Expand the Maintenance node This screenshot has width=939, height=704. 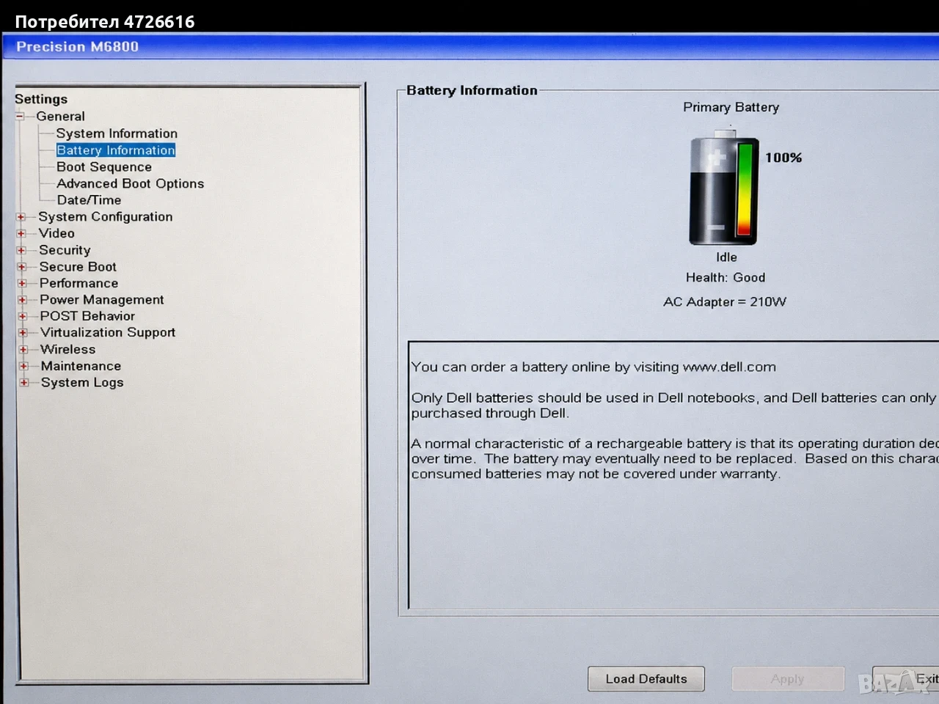point(23,366)
